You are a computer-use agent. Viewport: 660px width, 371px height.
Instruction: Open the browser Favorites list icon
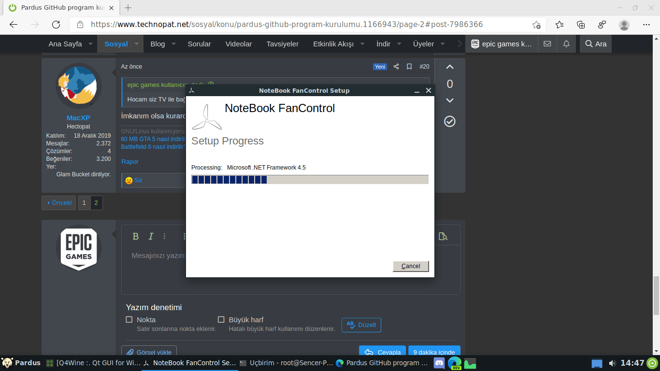coord(560,25)
